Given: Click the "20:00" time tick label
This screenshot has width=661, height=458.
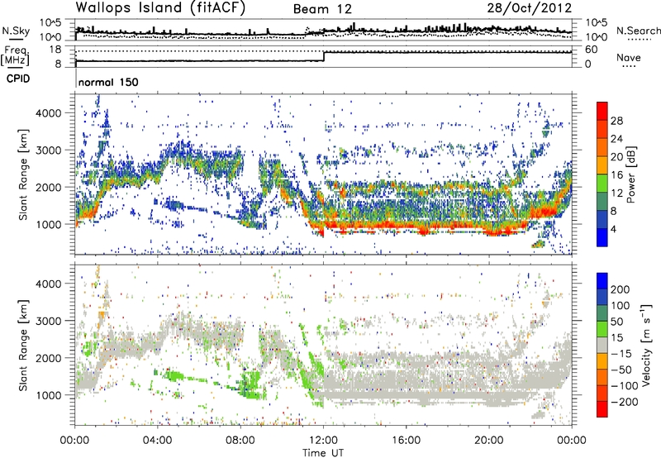Looking at the screenshot, I should (x=488, y=441).
